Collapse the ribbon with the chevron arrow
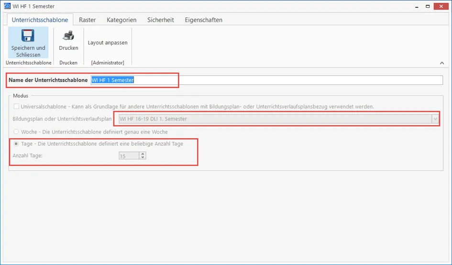The image size is (452, 265). click(442, 63)
